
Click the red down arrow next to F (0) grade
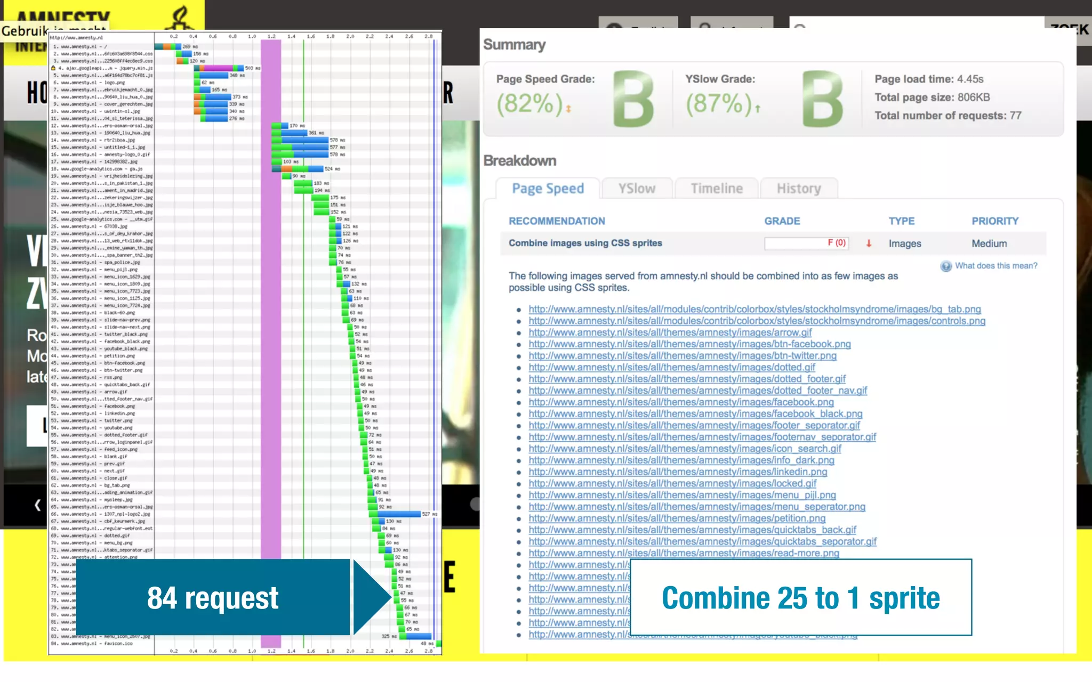(869, 243)
